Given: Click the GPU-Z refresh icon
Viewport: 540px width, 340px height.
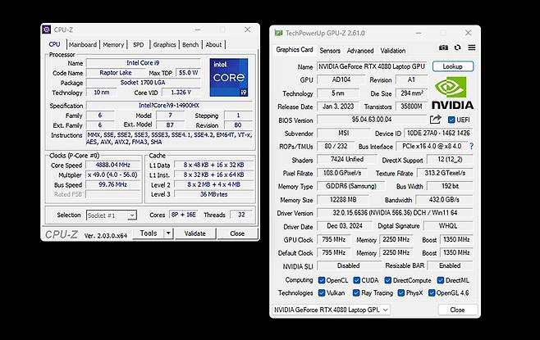Looking at the screenshot, I should (457, 48).
